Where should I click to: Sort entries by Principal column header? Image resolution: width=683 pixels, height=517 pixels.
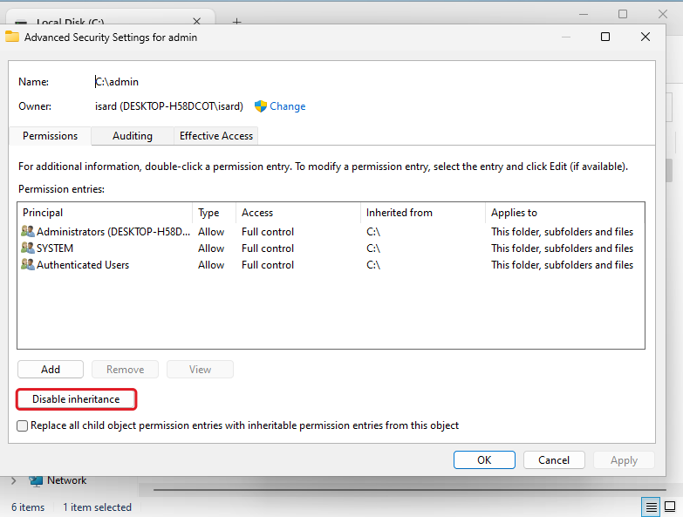pos(105,213)
